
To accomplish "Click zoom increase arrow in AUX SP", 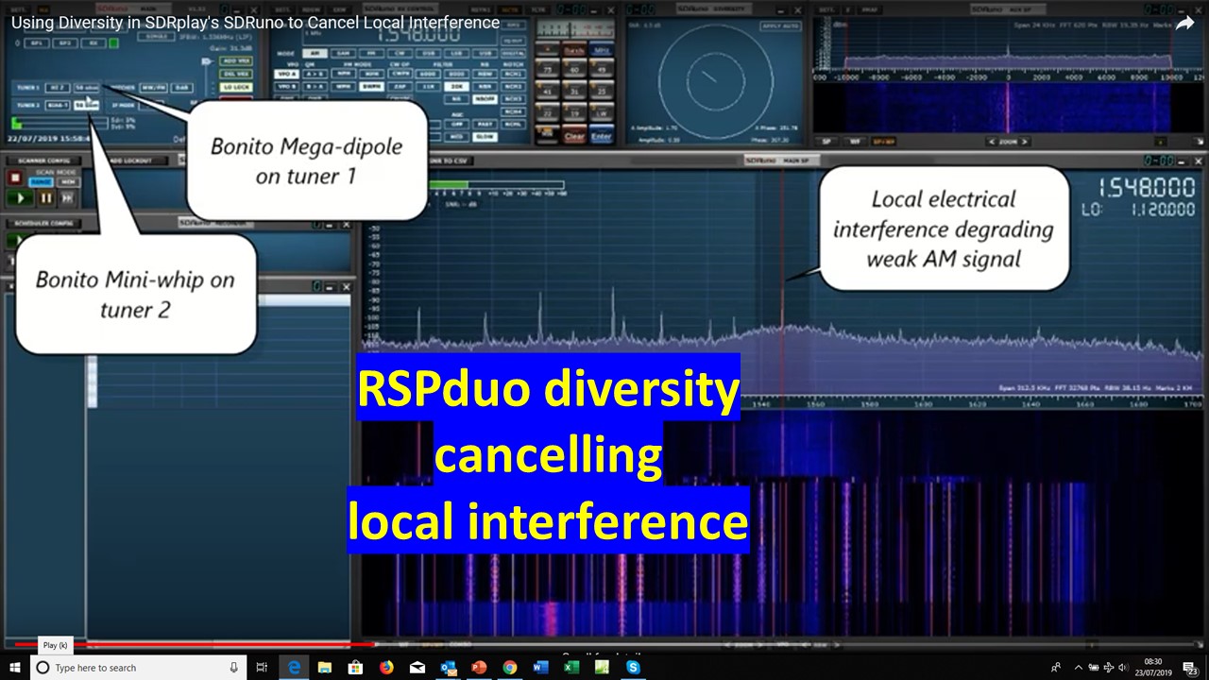I will 1026,142.
